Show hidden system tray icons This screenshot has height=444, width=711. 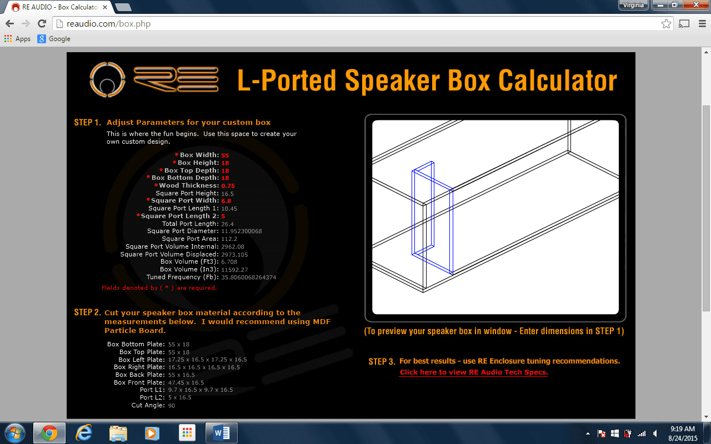pos(588,433)
